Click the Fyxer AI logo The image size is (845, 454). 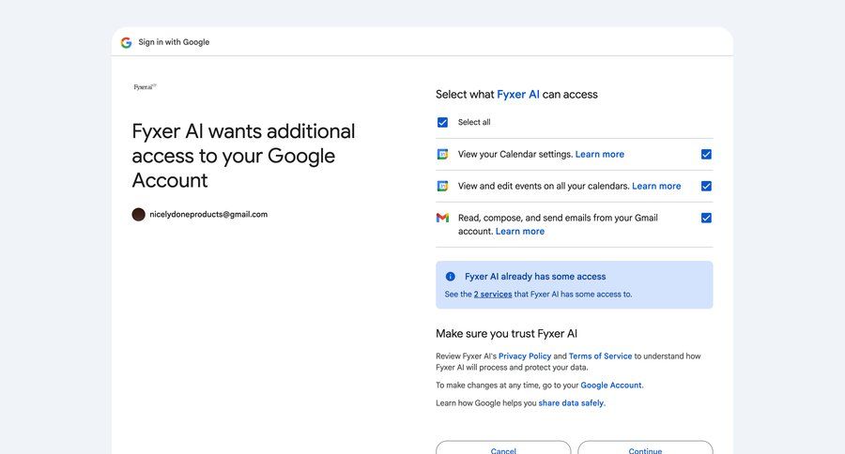click(145, 86)
